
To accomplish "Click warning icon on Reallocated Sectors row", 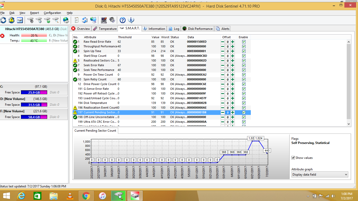I will (x=75, y=60).
